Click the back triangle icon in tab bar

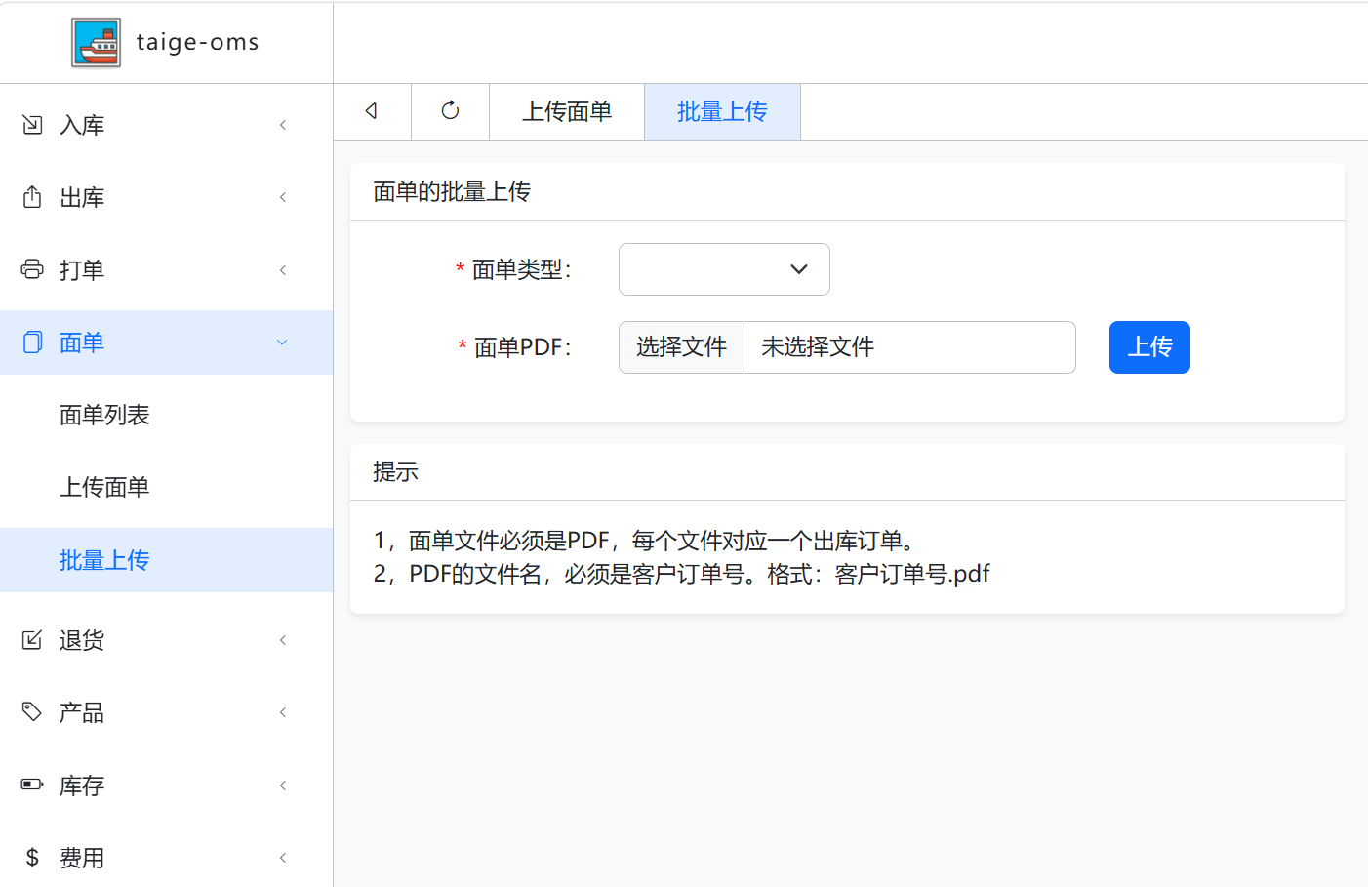(x=372, y=111)
